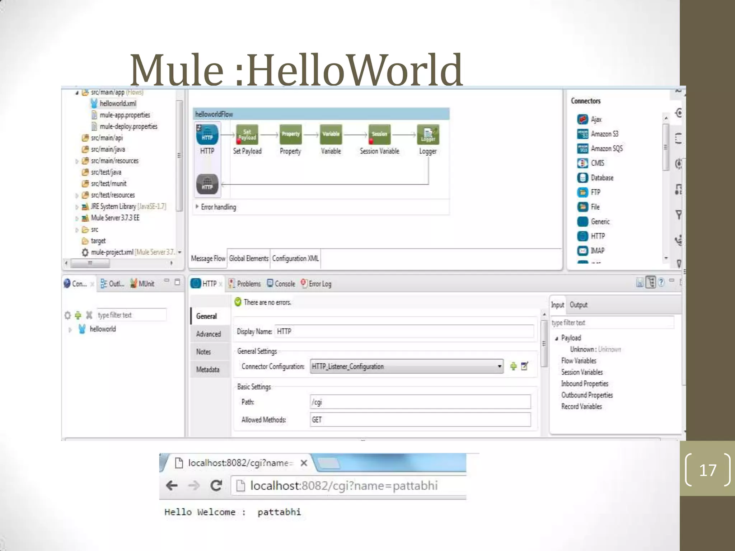Click the Path field containing /cgi
Image resolution: width=735 pixels, height=551 pixels.
(420, 402)
